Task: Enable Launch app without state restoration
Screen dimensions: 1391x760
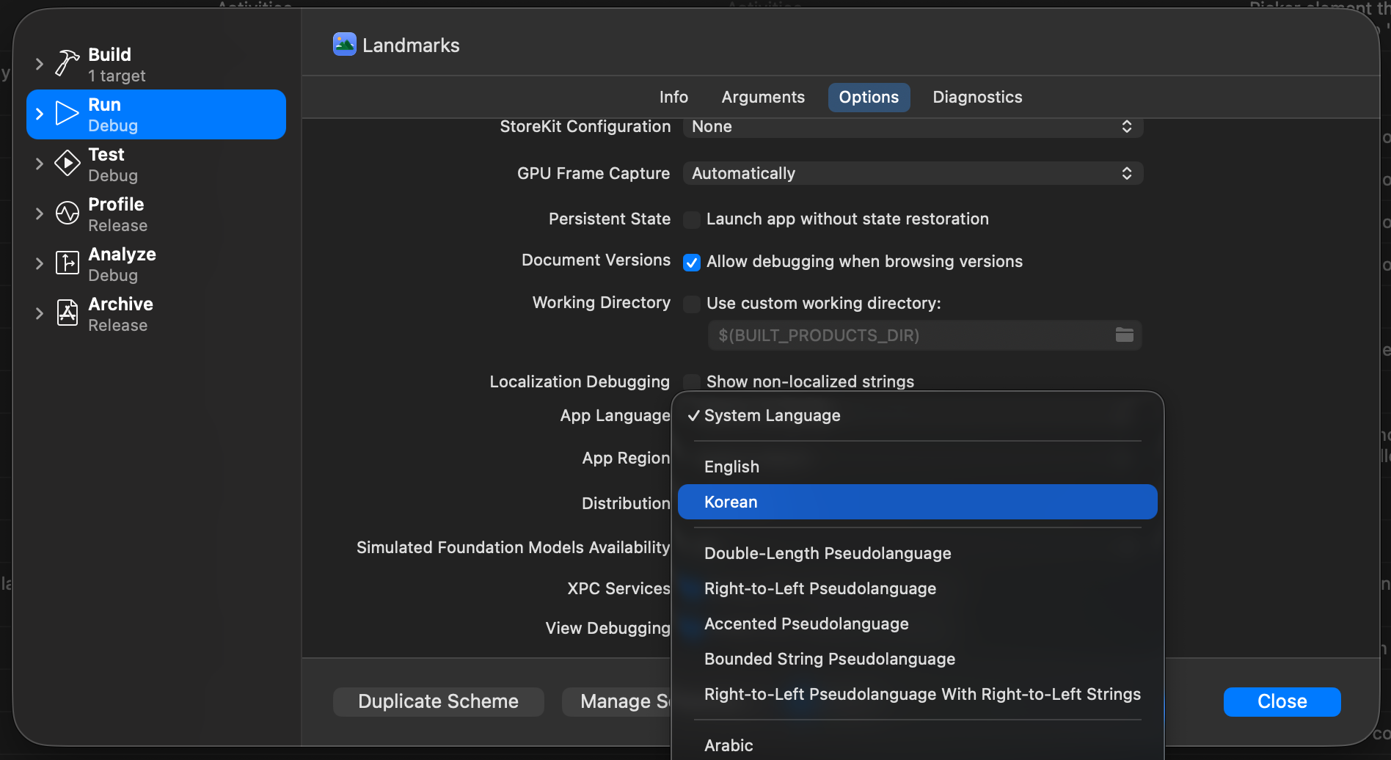Action: click(692, 219)
